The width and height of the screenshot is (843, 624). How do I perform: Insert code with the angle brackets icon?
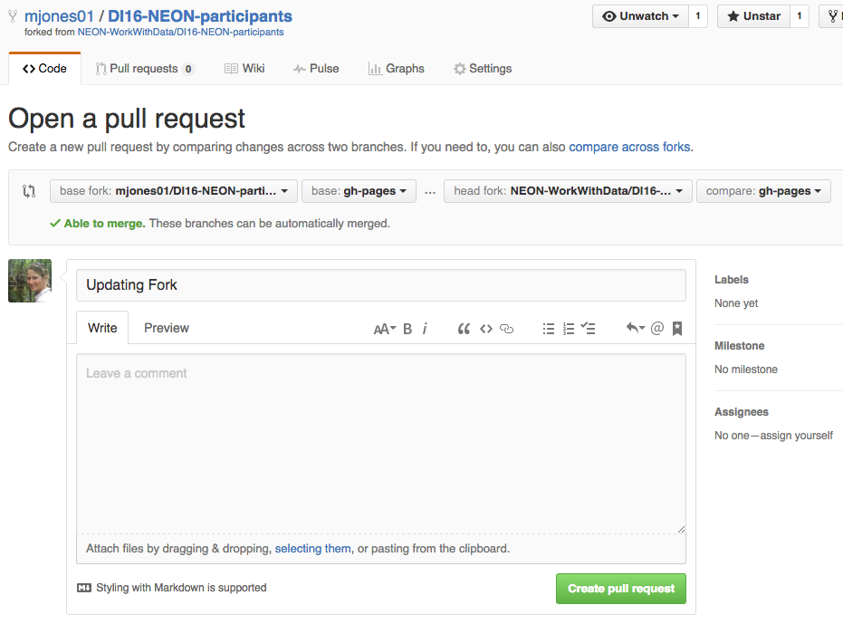click(x=486, y=329)
